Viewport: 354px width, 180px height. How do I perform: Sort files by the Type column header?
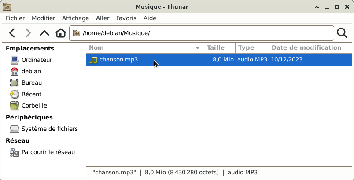point(252,48)
